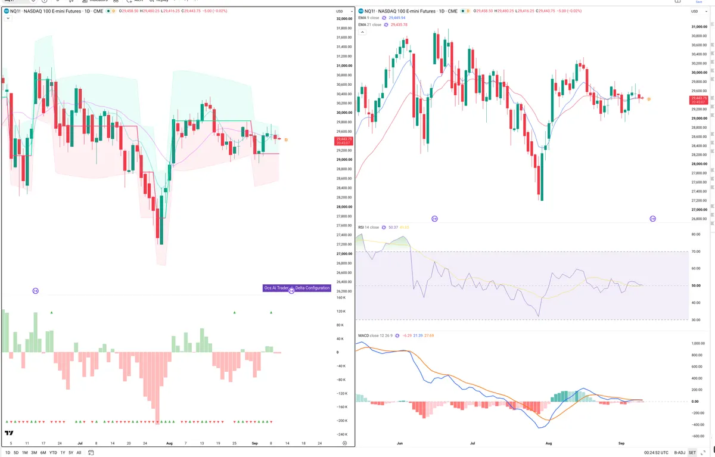Click the 70.00 level on the RSI axis
The width and height of the screenshot is (715, 457).
[x=695, y=252]
